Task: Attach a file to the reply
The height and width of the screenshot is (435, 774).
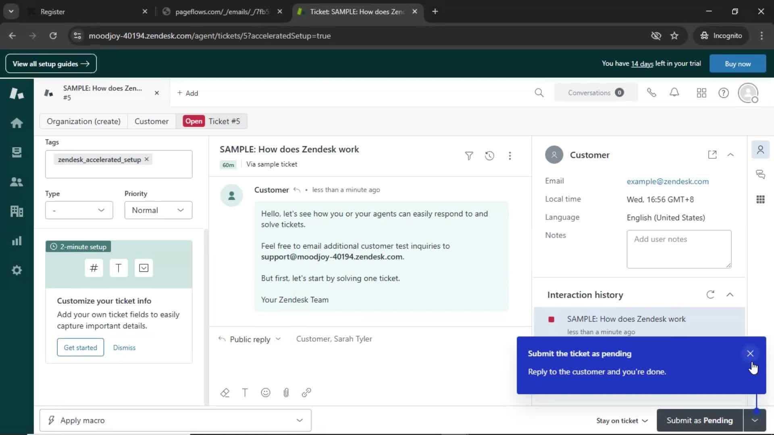Action: point(286,393)
